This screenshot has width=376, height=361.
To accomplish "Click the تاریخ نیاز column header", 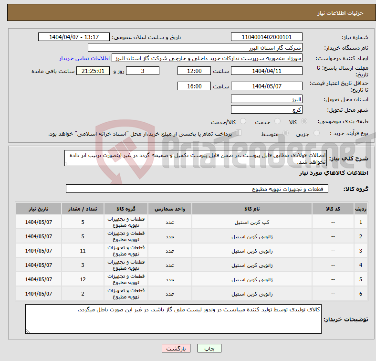I will (39, 209).
